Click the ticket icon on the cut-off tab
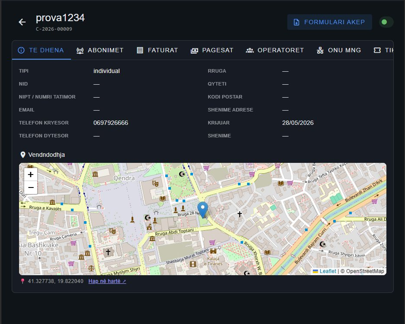 [377, 50]
